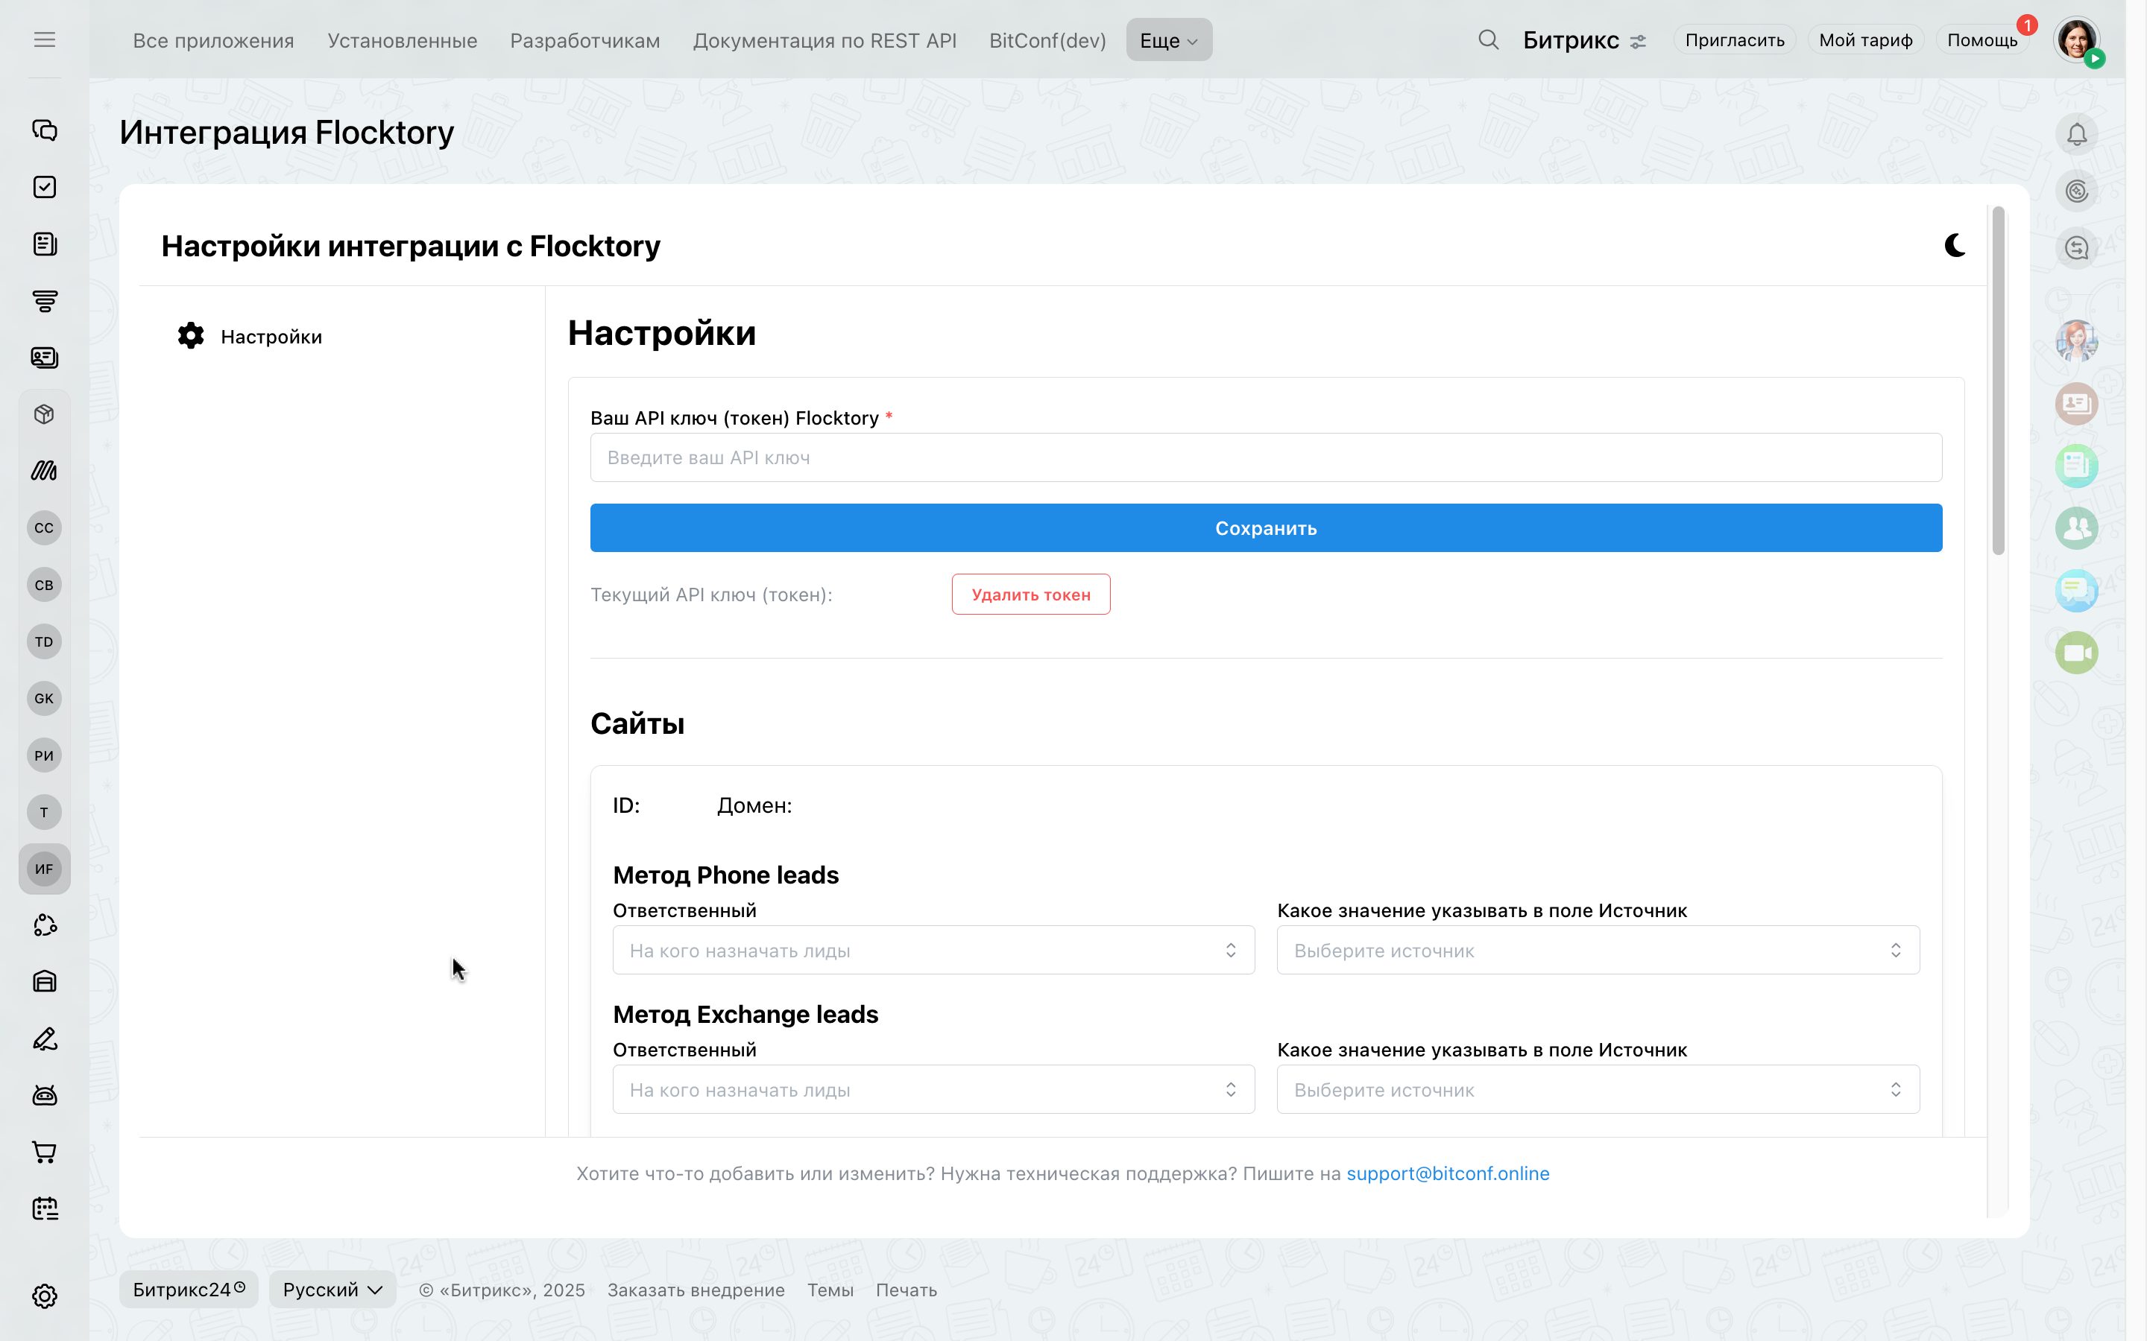Open the CRM funnel icon in the left sidebar
2147x1341 pixels.
pos(45,301)
